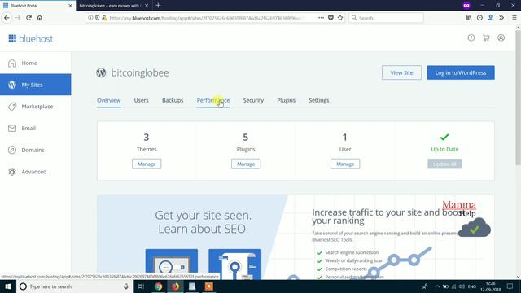Click the tracking protection shield icon in address bar
Viewport: 521px width, 293px height.
(x=98, y=18)
